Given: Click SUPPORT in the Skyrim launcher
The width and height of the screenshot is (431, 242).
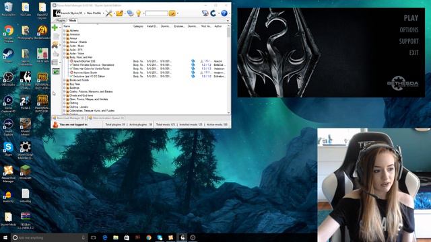Looking at the screenshot, I should [409, 41].
